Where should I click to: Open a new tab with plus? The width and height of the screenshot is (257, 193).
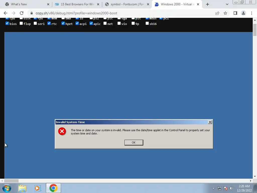208,4
